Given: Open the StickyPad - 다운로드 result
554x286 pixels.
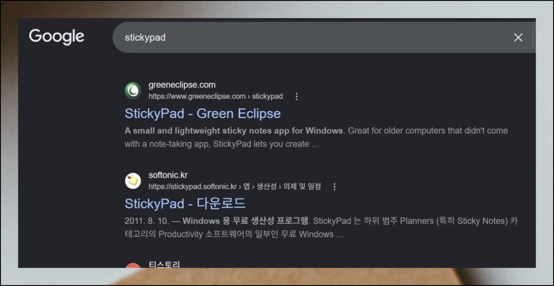Looking at the screenshot, I should coord(185,204).
